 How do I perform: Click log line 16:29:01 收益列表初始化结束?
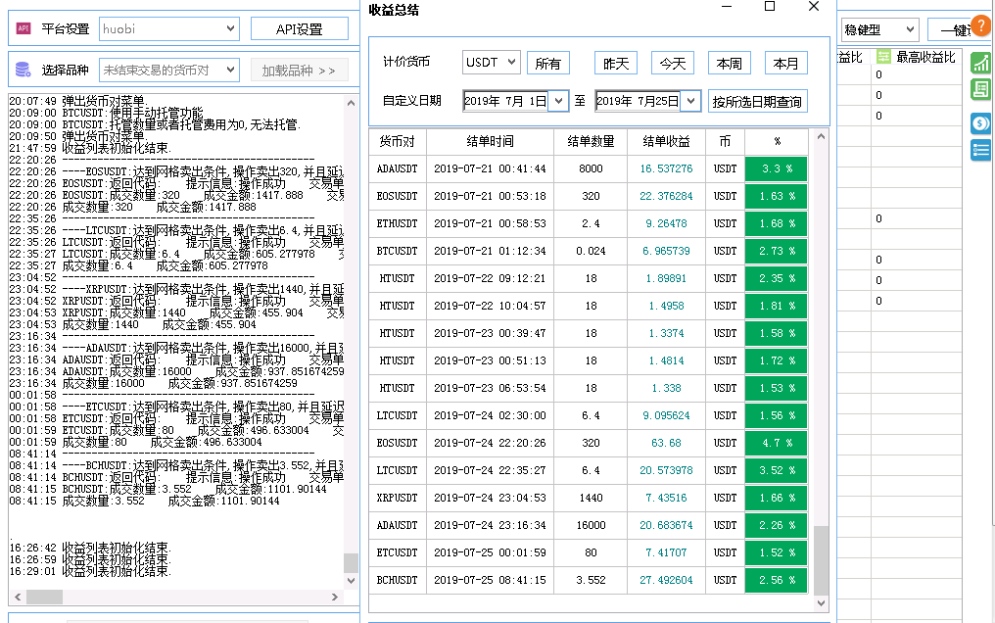pyautogui.click(x=90, y=572)
